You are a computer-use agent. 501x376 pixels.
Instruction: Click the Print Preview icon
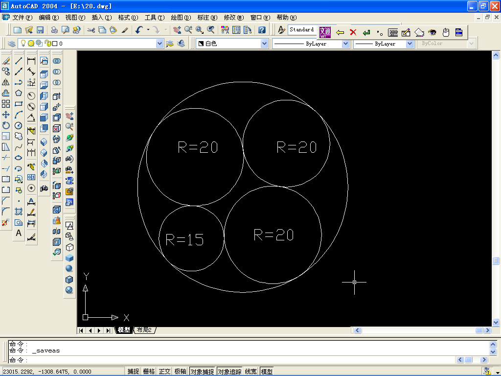click(x=66, y=30)
